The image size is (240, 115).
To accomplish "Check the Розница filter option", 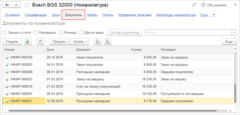I will pyautogui.click(x=61, y=32).
